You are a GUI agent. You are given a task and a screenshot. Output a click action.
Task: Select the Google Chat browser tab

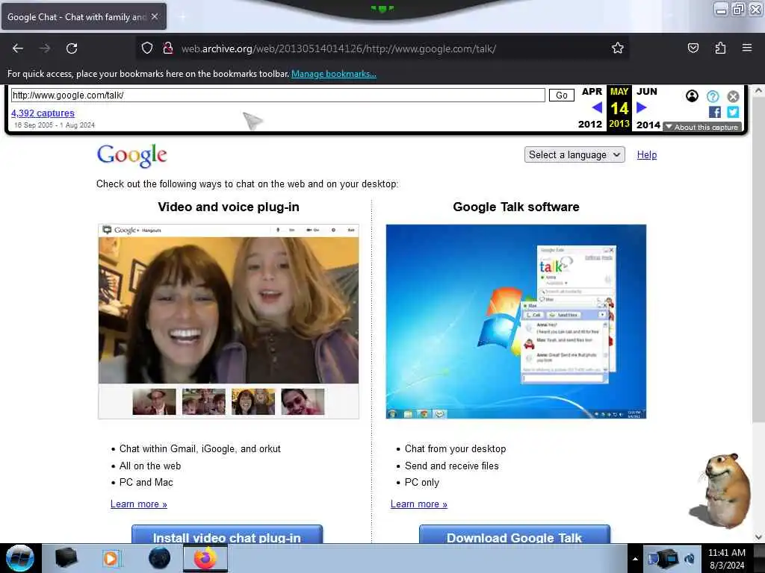pos(84,16)
